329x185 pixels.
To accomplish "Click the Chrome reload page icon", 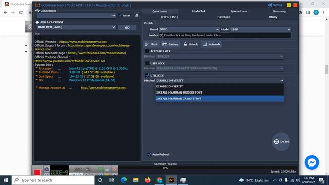I will click(x=21, y=12).
